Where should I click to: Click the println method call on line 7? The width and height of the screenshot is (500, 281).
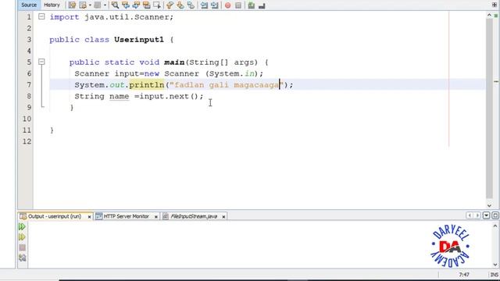[x=147, y=85]
